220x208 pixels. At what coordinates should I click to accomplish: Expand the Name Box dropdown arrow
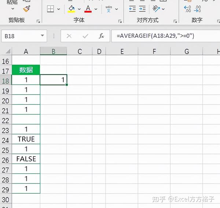[x=43, y=36]
